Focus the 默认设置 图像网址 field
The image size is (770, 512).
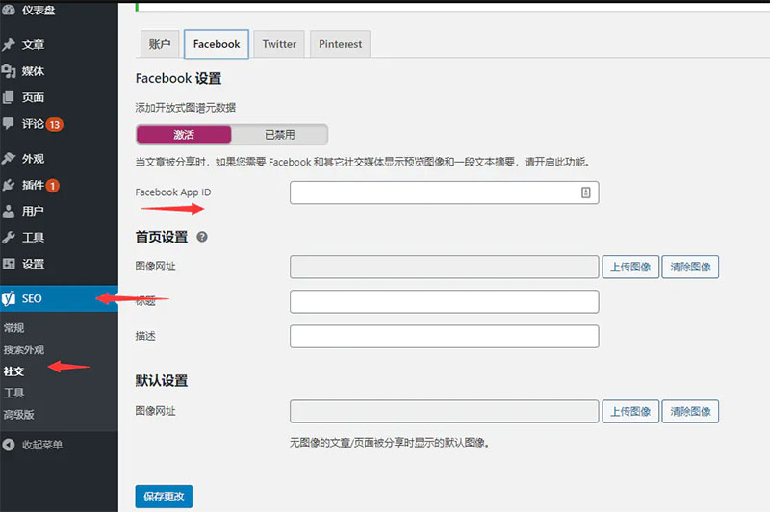click(444, 411)
